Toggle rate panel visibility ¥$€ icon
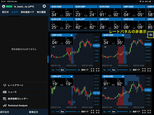This screenshot has height=115, width=154. pos(150,35)
